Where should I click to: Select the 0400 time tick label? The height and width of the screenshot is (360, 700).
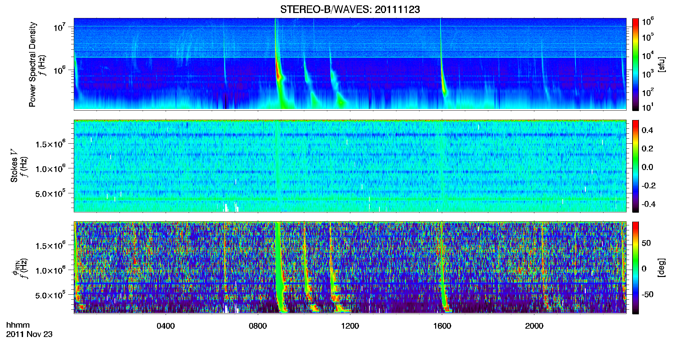166,326
